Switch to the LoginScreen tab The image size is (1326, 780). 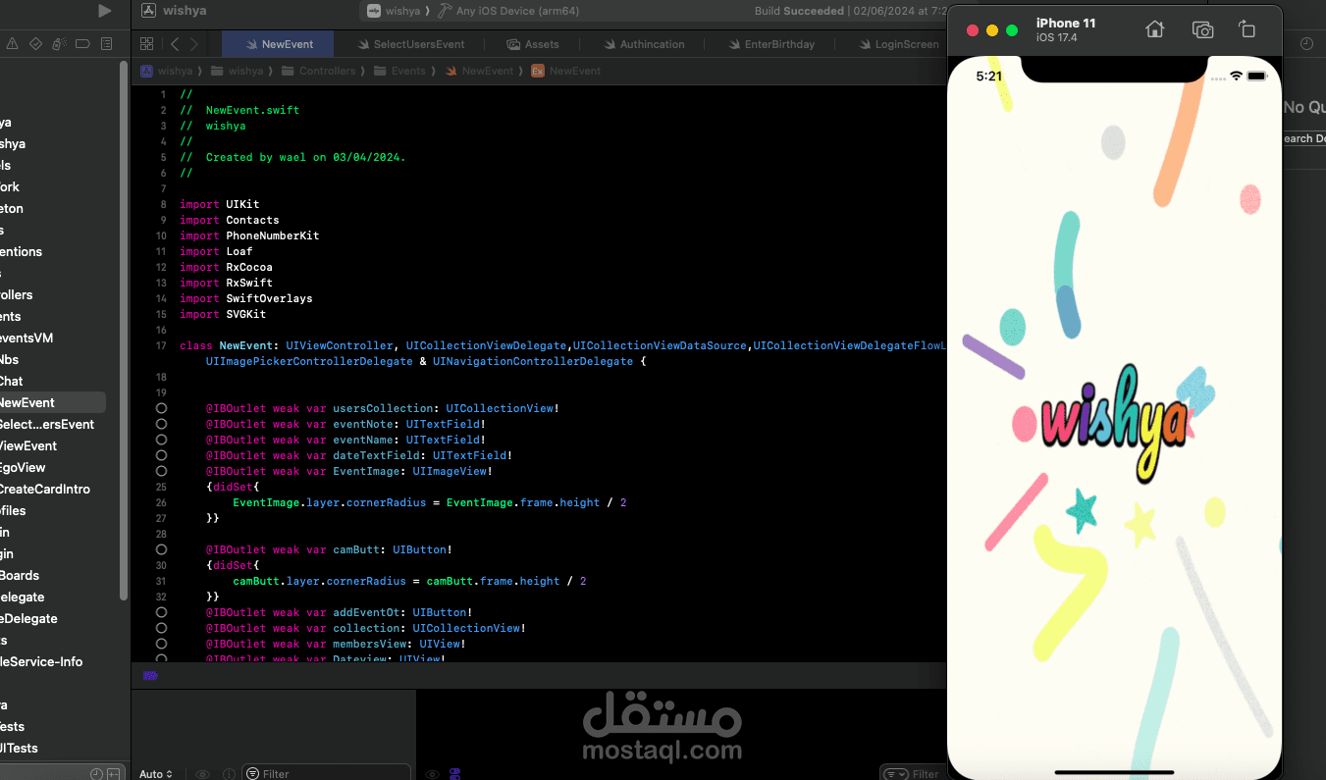click(x=898, y=44)
